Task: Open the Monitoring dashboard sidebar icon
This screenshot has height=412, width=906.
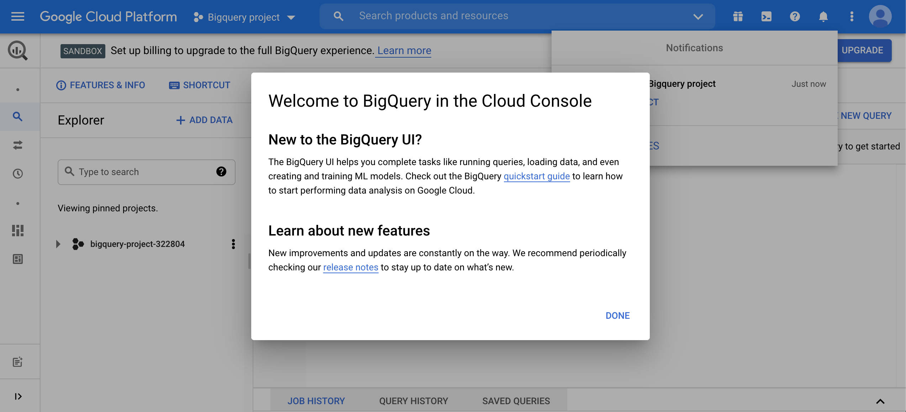Action: 18,231
